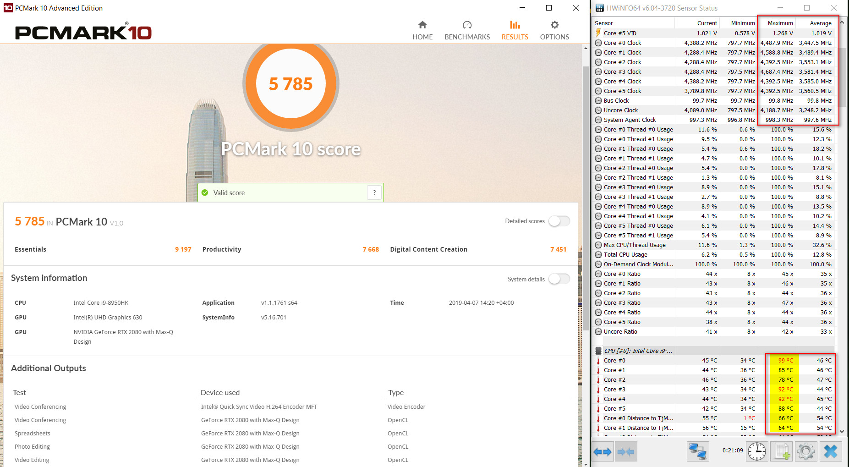This screenshot has width=849, height=467.
Task: Switch to the RESULTS tab
Action: (x=515, y=30)
